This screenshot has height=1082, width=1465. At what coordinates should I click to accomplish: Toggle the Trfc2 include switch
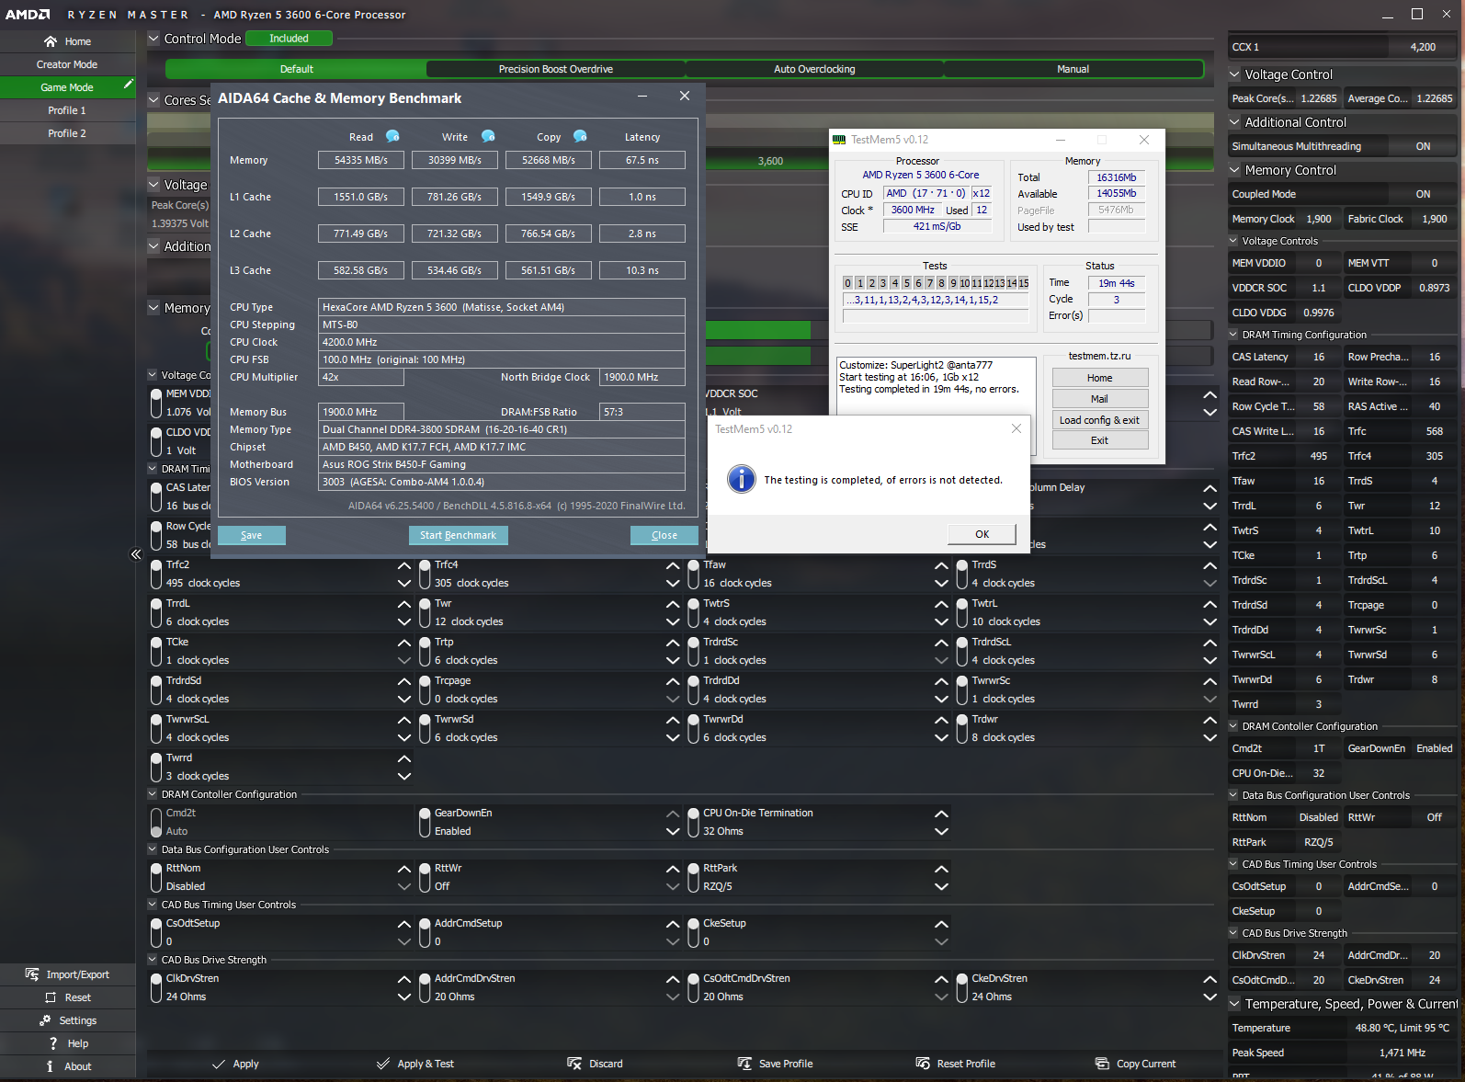156,575
